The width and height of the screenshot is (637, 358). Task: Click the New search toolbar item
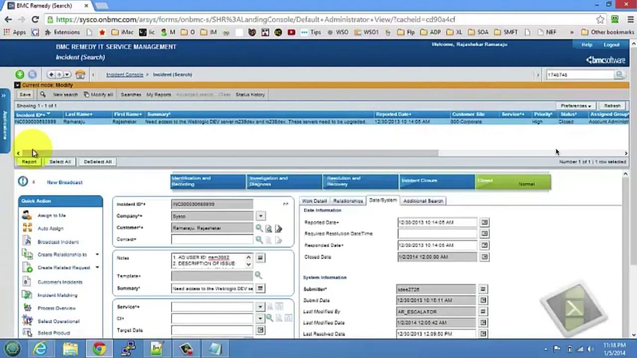pyautogui.click(x=65, y=94)
